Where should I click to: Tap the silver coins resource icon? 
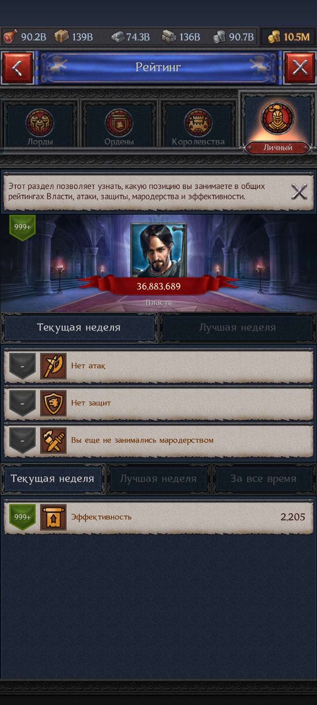coord(219,37)
